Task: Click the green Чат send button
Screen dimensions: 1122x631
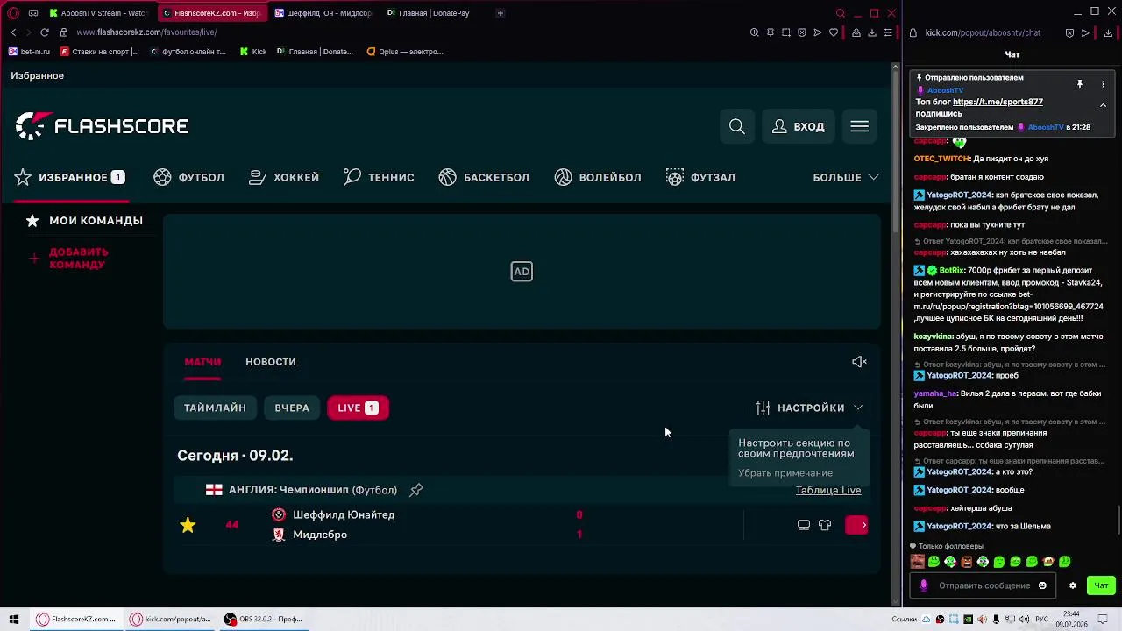Action: coord(1101,585)
